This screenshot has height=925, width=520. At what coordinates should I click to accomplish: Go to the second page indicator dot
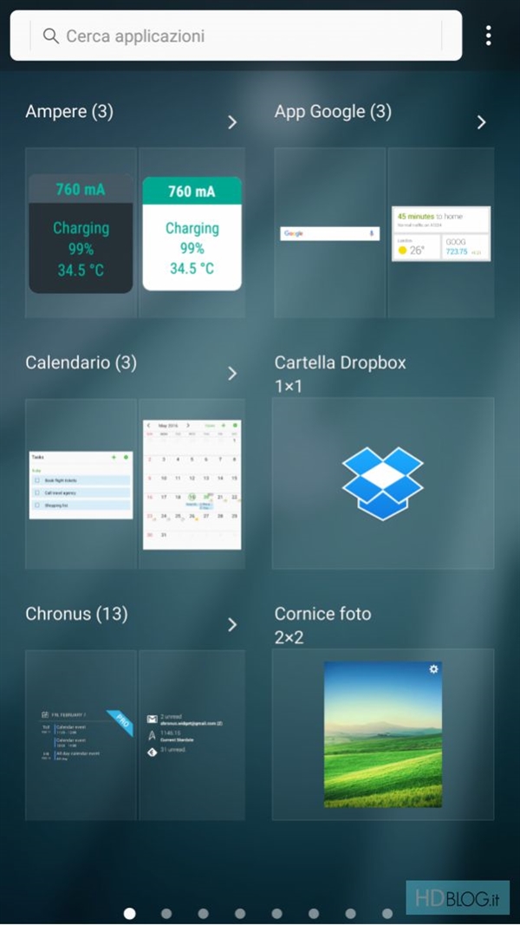tap(166, 913)
